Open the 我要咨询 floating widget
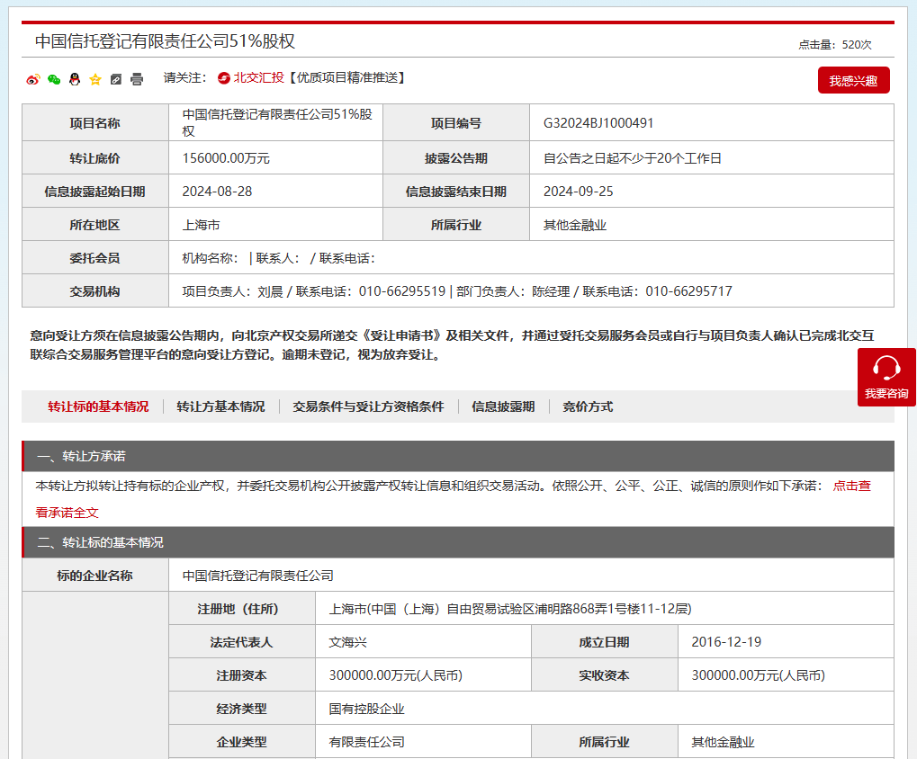This screenshot has width=917, height=759. (886, 378)
